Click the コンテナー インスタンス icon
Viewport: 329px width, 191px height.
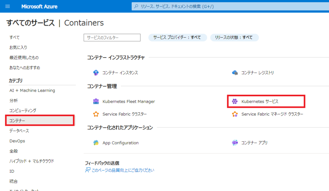[x=96, y=73]
